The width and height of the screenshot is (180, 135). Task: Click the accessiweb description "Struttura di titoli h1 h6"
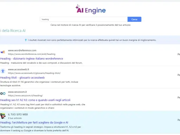[x=39, y=84]
